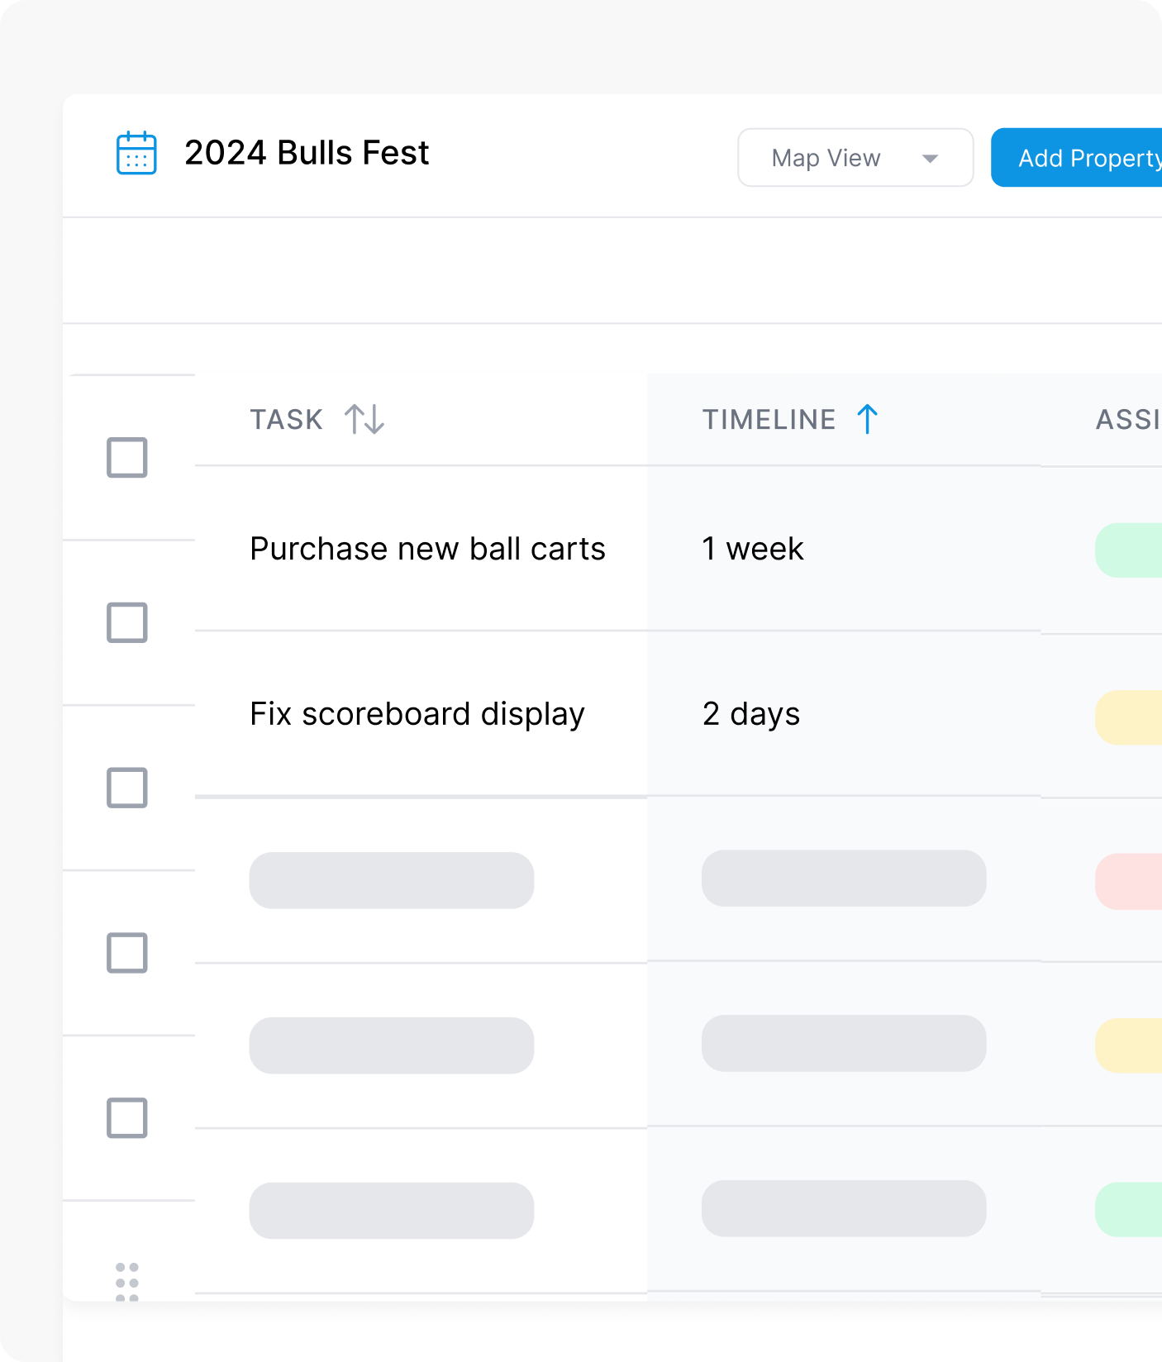This screenshot has height=1362, width=1162.
Task: Sort tasks using the TASK up-down arrows
Action: (x=364, y=419)
